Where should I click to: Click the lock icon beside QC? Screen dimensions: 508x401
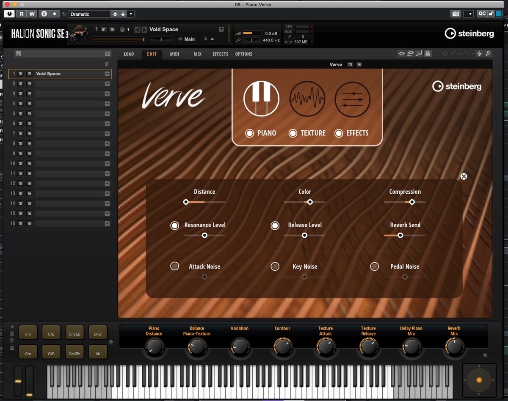point(491,14)
